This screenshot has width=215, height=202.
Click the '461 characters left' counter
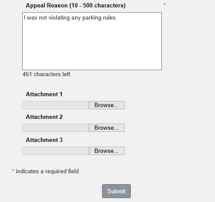click(x=46, y=74)
